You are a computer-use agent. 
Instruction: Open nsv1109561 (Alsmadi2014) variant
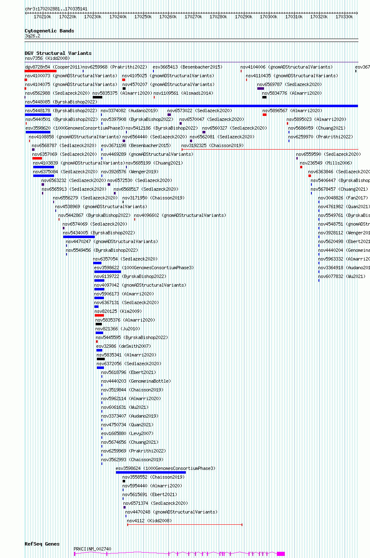pos(183,93)
